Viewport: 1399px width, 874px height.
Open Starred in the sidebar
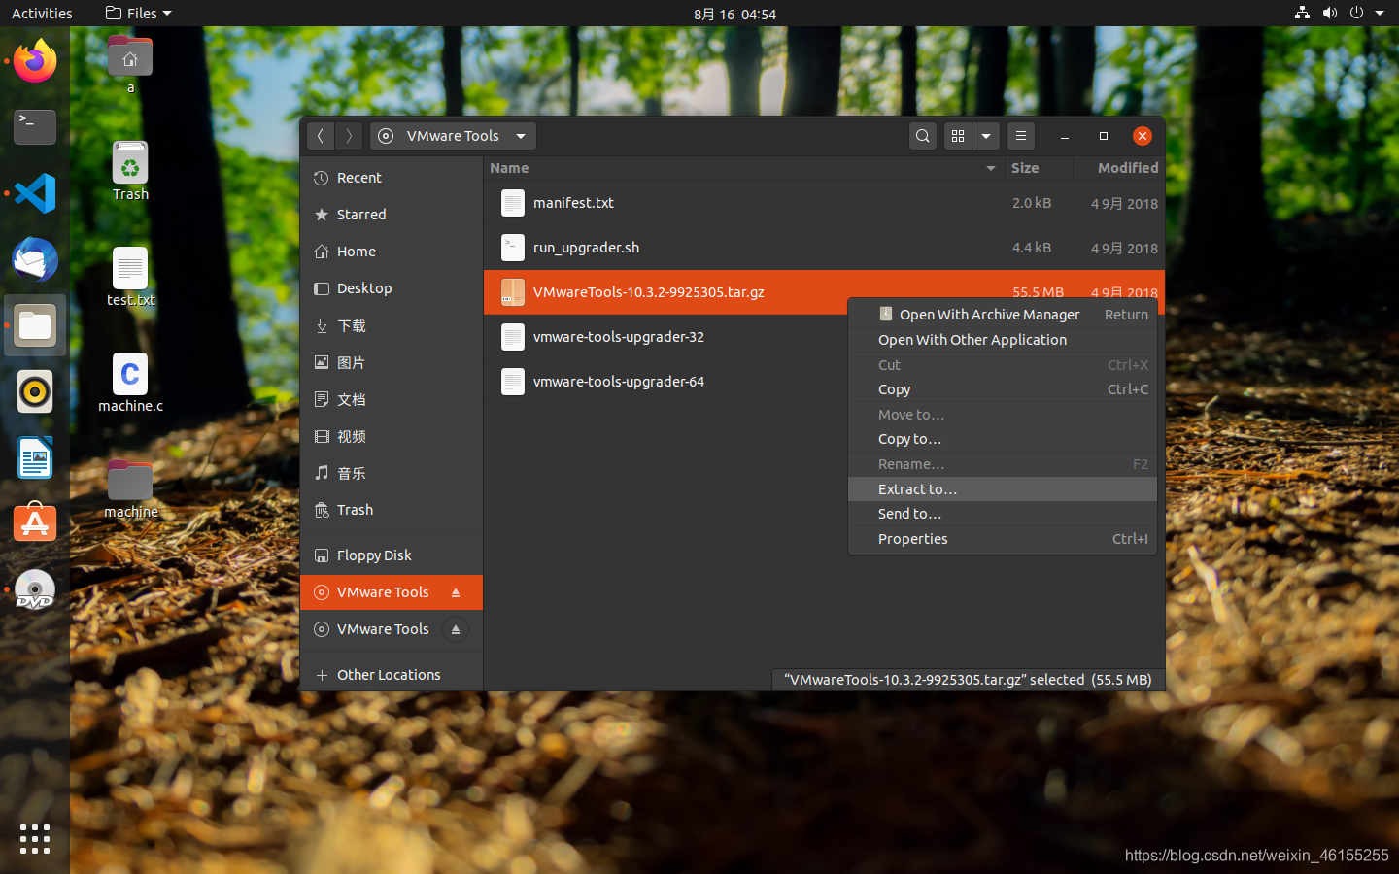(392, 215)
